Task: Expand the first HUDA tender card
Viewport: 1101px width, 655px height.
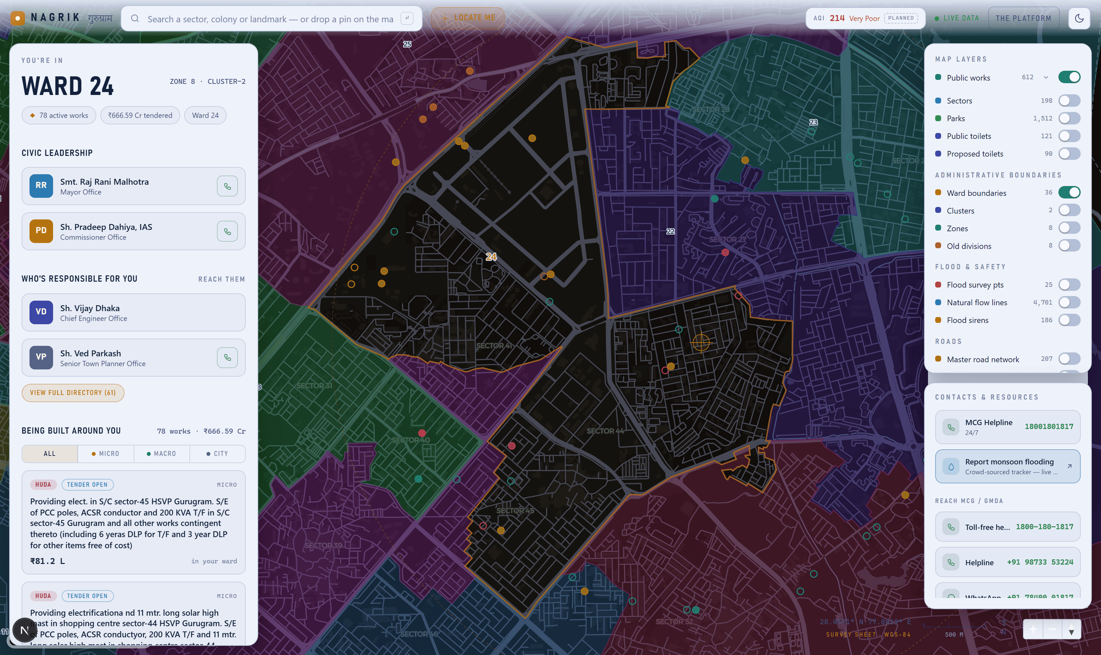Action: pos(133,522)
